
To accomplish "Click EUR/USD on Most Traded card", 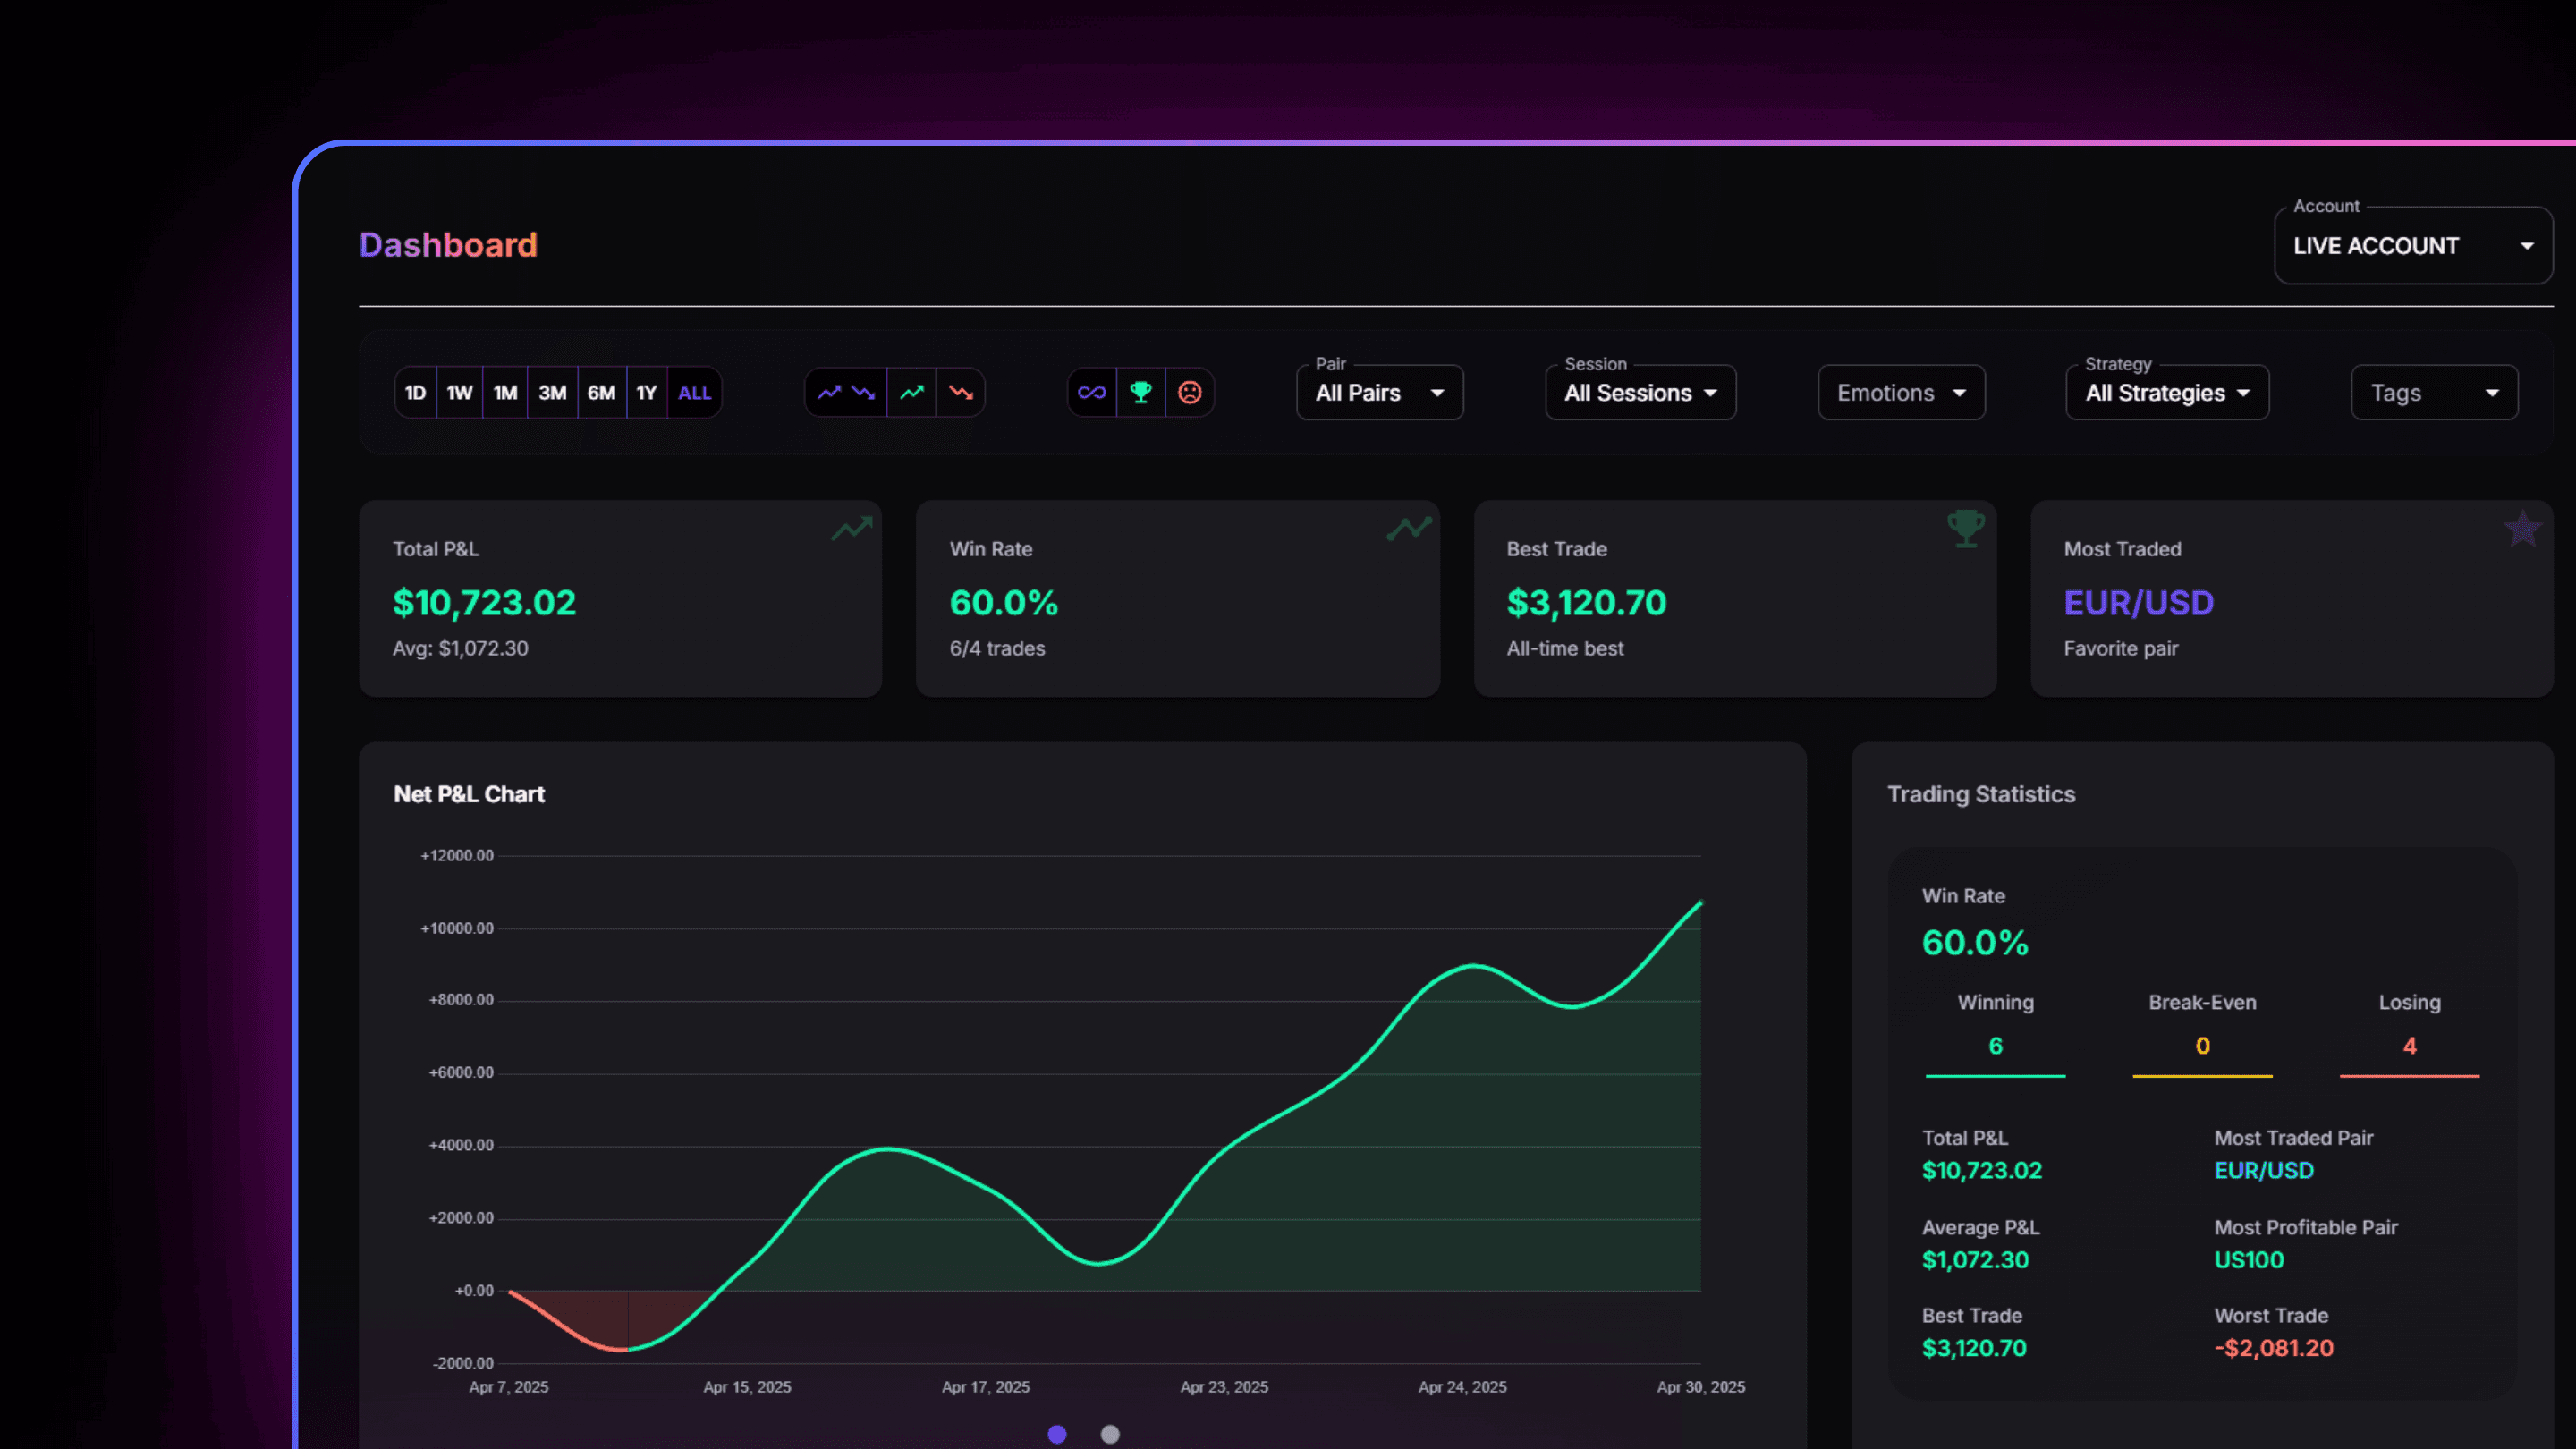I will [2139, 603].
